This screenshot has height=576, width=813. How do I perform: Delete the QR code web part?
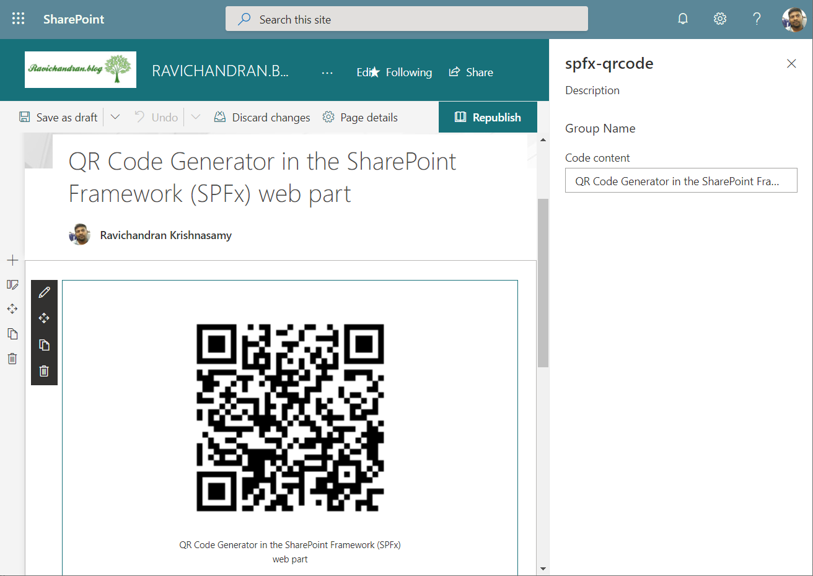(44, 371)
